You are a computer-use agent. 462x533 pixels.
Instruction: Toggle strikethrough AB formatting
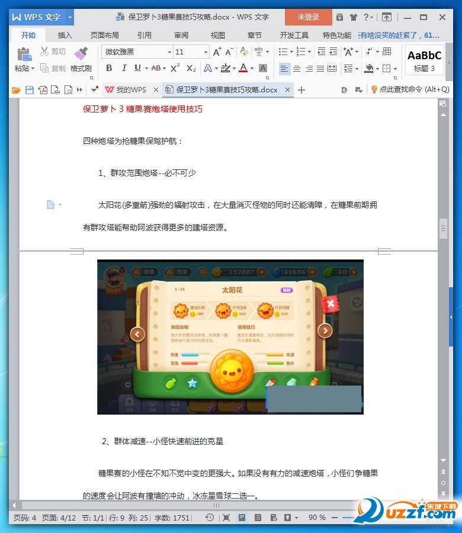coord(156,68)
